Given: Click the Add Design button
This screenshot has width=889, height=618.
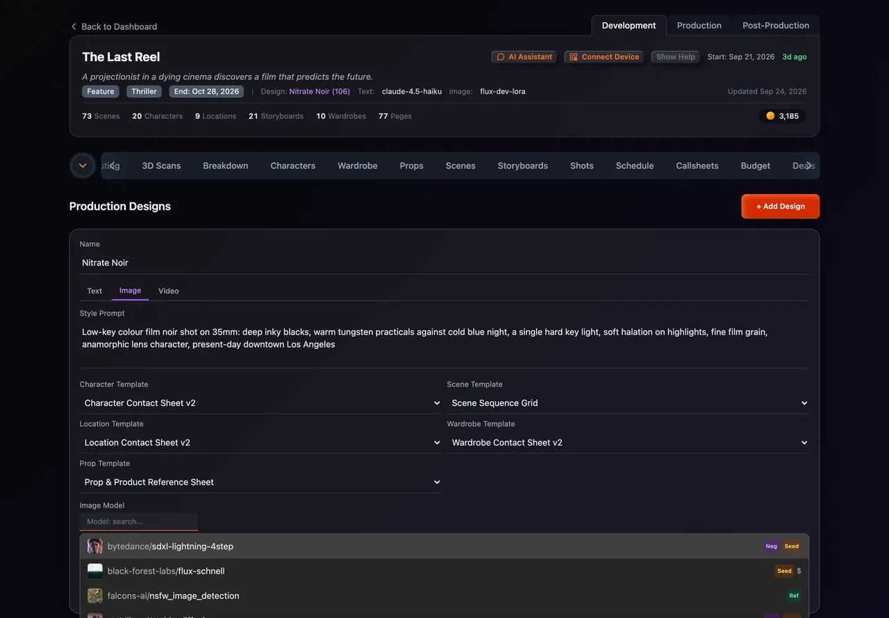Looking at the screenshot, I should click(x=781, y=206).
